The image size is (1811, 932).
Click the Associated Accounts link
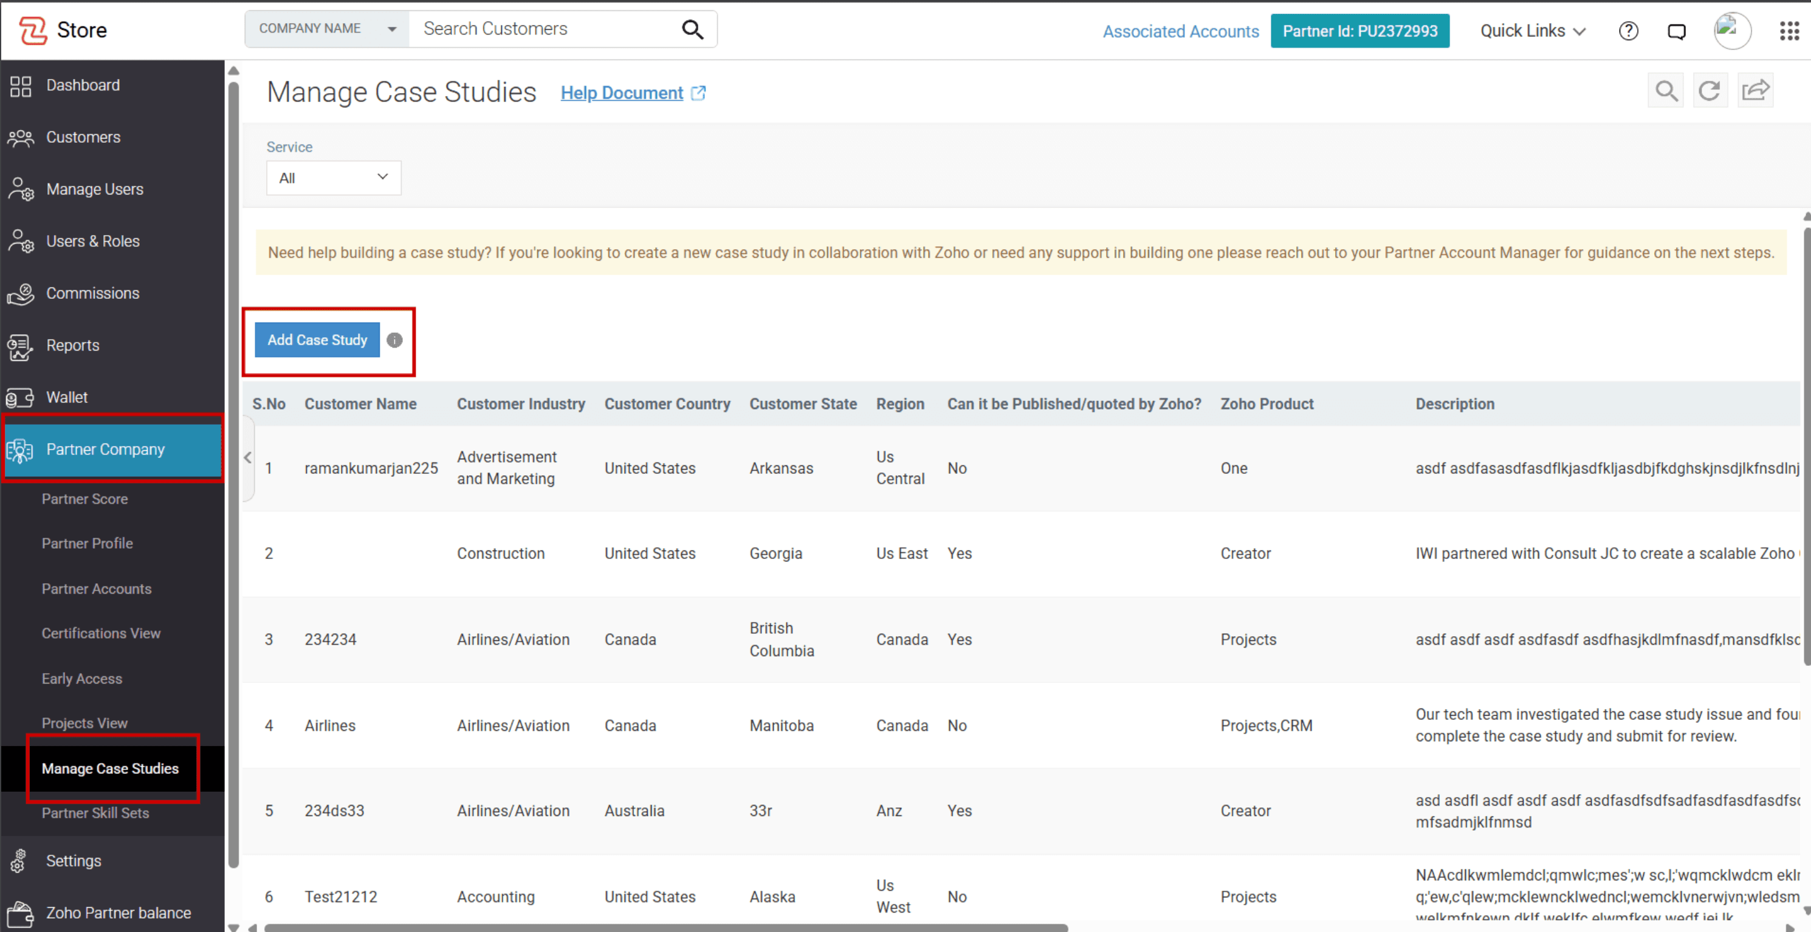click(x=1180, y=31)
